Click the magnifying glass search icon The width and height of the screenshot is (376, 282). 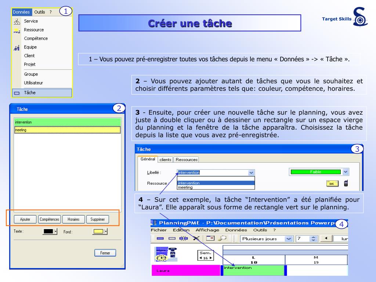click(222, 238)
